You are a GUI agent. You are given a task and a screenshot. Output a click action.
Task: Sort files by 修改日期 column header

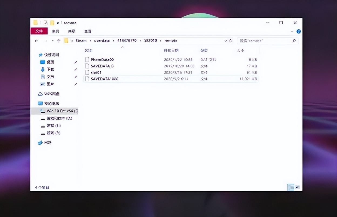pyautogui.click(x=171, y=50)
